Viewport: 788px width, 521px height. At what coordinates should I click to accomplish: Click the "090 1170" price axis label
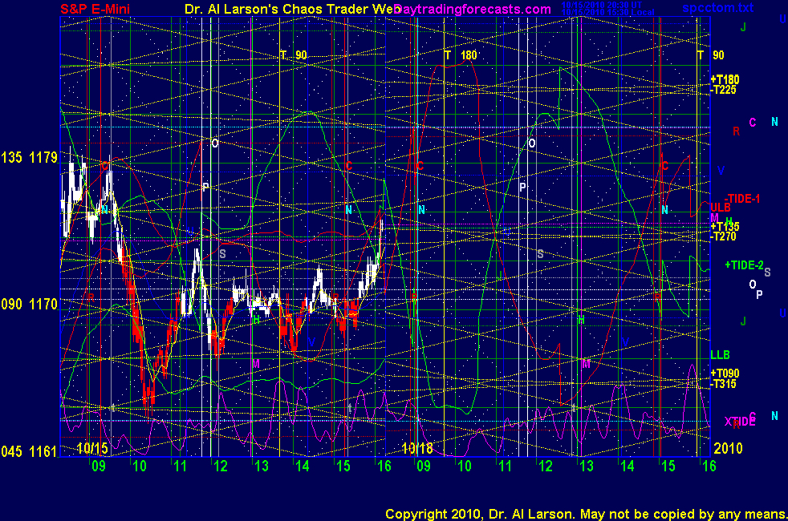[29, 304]
